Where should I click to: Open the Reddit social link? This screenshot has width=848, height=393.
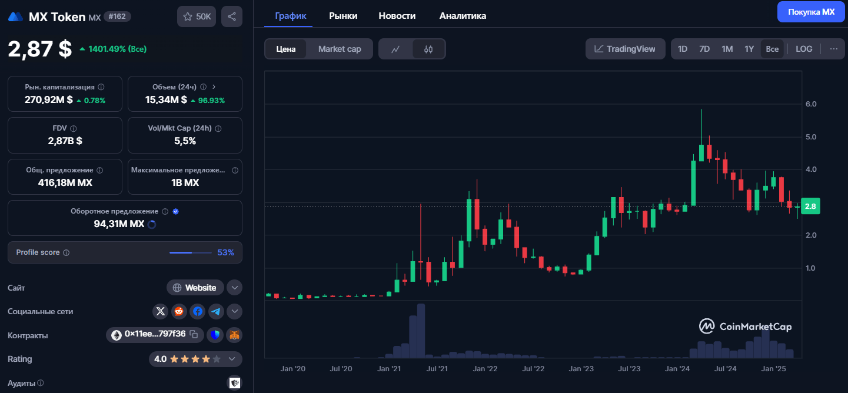pyautogui.click(x=179, y=311)
